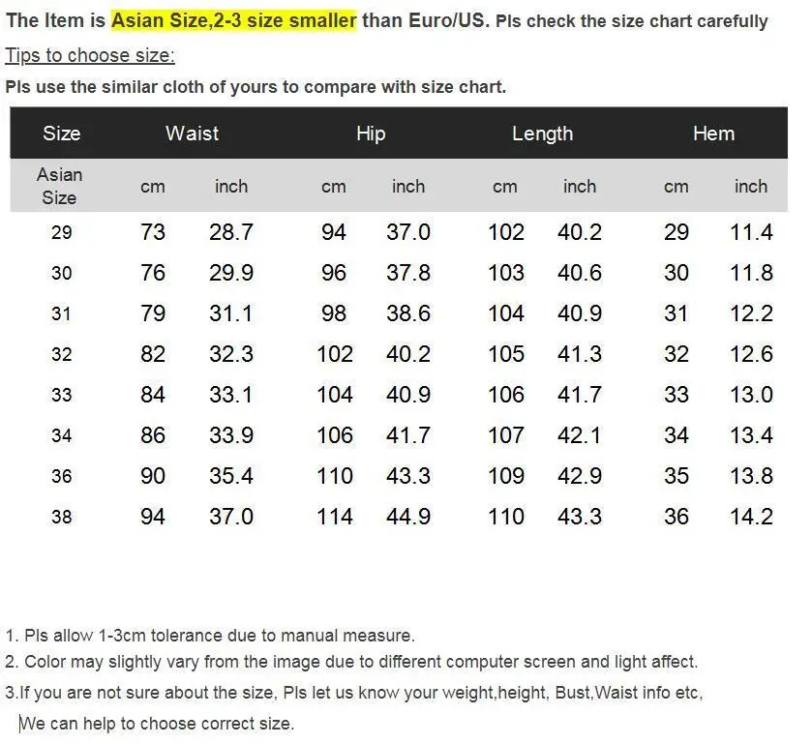This screenshot has width=812, height=744.
Task: Click the 'Tips to choose size:' underlined text
Action: click(x=90, y=55)
